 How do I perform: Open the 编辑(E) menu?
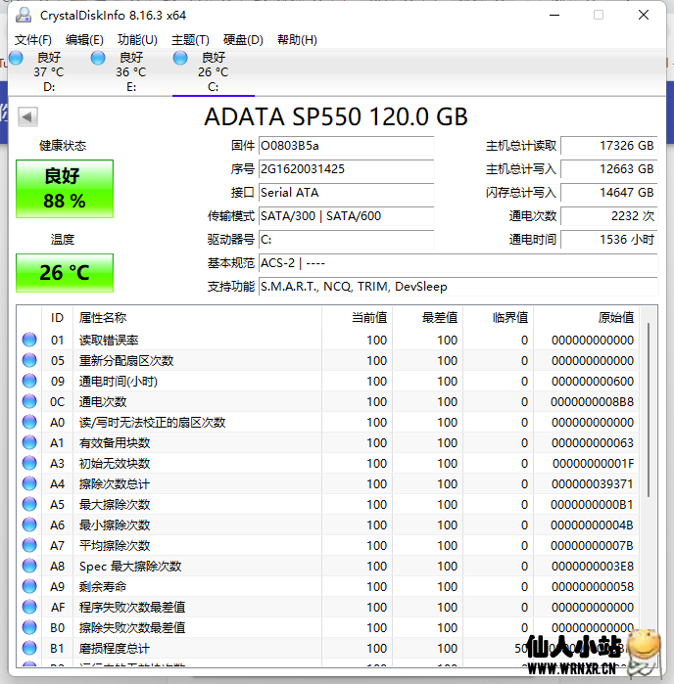coord(84,40)
